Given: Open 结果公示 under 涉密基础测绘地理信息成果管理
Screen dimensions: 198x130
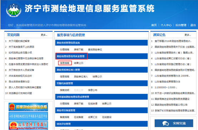Looking at the screenshot, I should coord(107,103).
